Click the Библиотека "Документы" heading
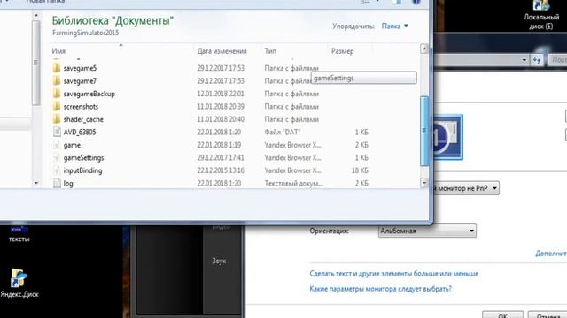 [x=113, y=20]
